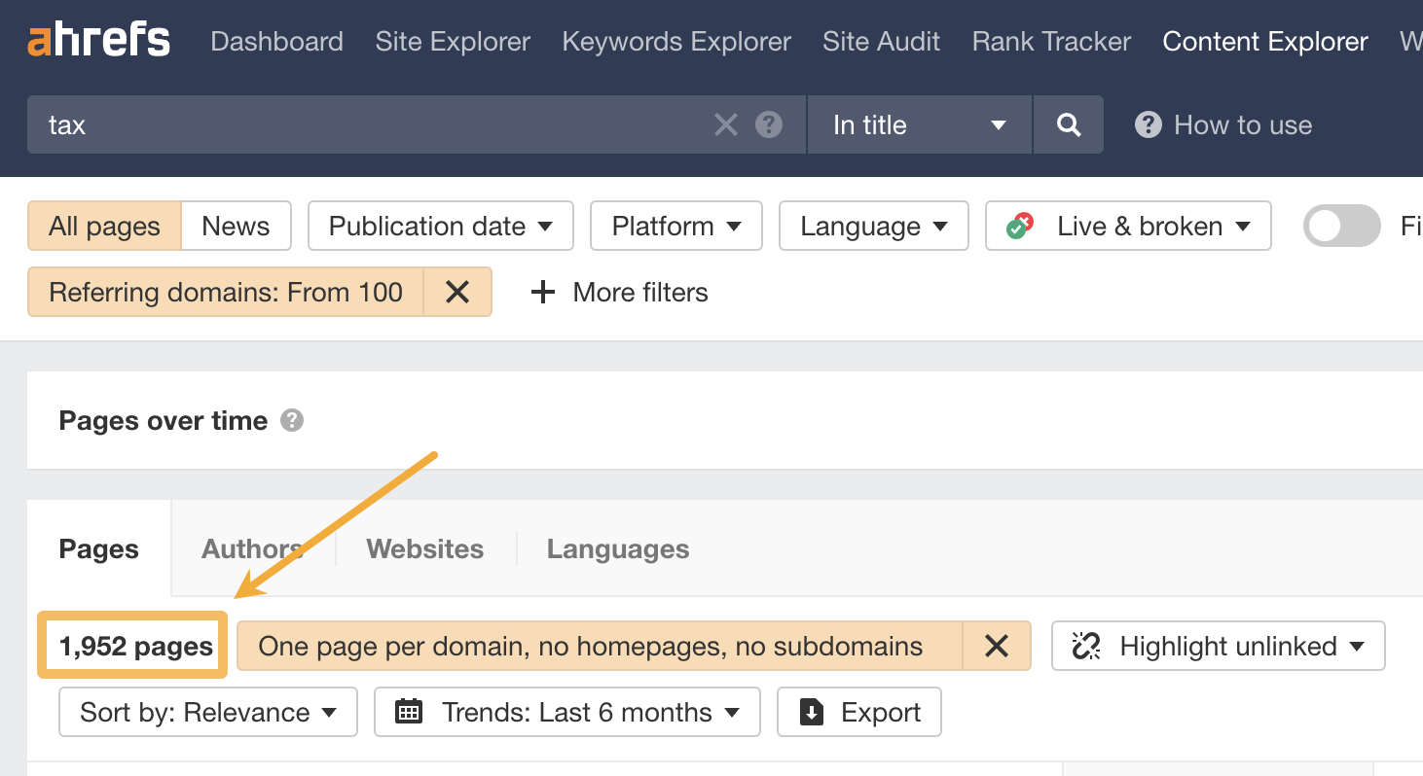Open the Language filter dropdown
Viewport: 1423px width, 776px height.
[x=873, y=226]
